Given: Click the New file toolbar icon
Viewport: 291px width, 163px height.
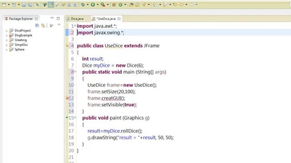Looking at the screenshot, I should 4,5.
